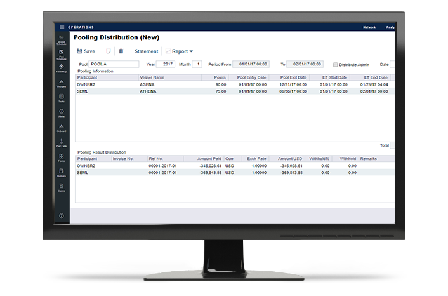Click the 06/30/17 00:00 pool exit date
This screenshot has height=296, width=448.
click(x=293, y=91)
